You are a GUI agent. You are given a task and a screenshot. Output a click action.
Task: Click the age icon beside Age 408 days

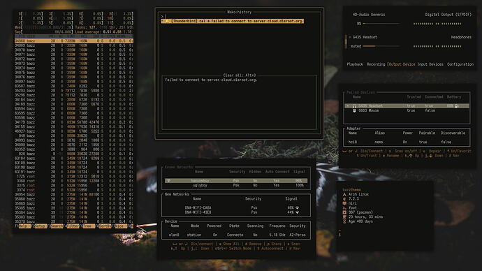[x=344, y=221]
